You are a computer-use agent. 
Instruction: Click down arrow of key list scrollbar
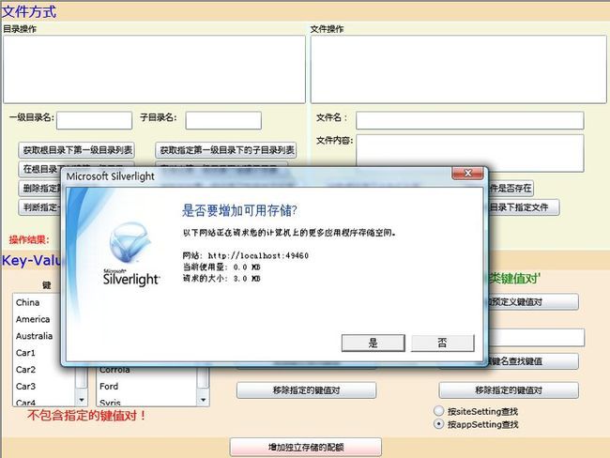click(x=82, y=400)
